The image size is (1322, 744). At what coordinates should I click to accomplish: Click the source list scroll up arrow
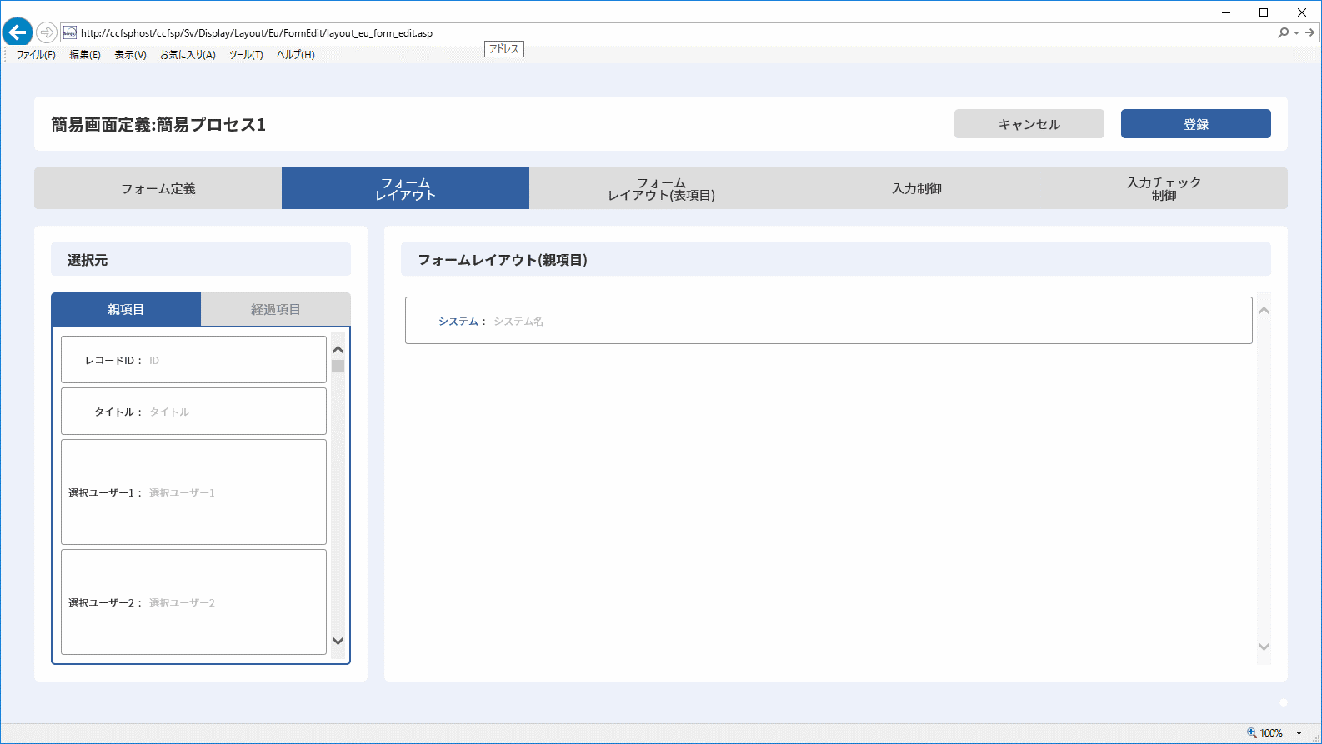coord(338,349)
